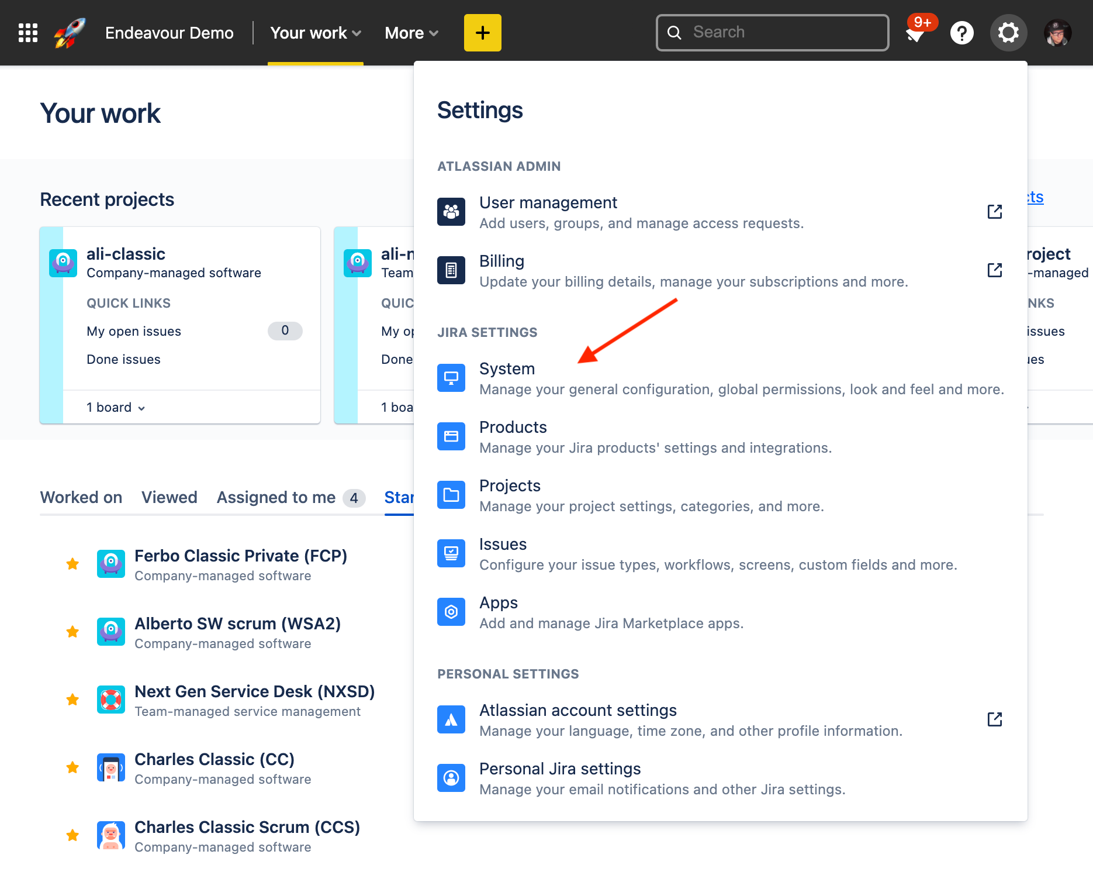Click the User management icon
Viewport: 1093px width, 875px height.
click(451, 212)
